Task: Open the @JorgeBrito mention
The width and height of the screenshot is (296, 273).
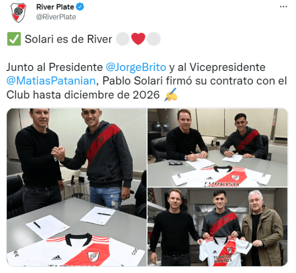Action: (136, 68)
